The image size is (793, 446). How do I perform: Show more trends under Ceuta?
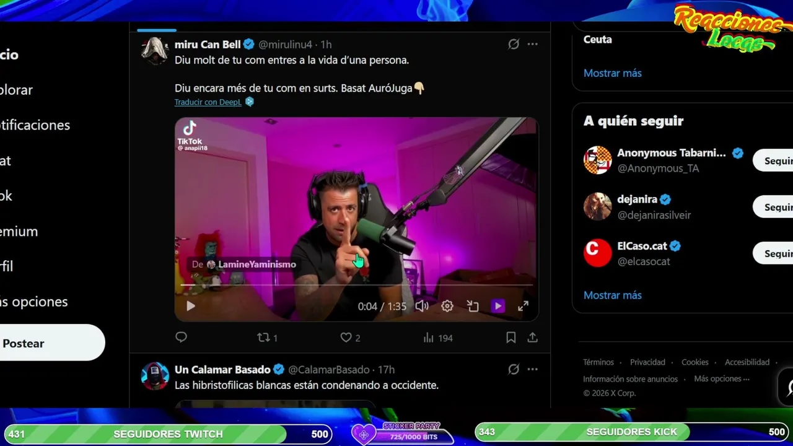(613, 73)
